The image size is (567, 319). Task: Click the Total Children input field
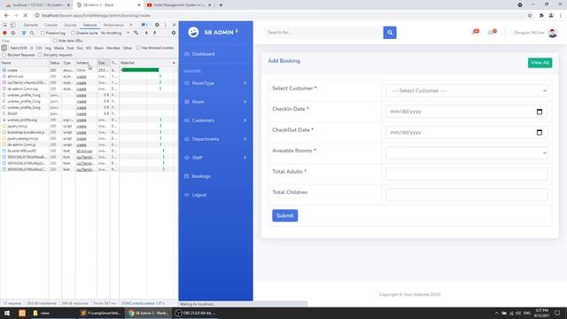click(x=467, y=195)
